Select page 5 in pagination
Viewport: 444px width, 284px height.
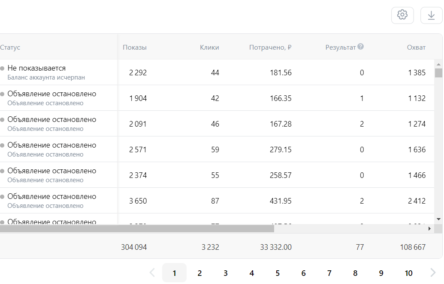(278, 273)
